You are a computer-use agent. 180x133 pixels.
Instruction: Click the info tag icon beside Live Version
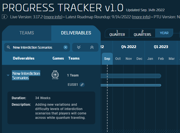click(5, 17)
